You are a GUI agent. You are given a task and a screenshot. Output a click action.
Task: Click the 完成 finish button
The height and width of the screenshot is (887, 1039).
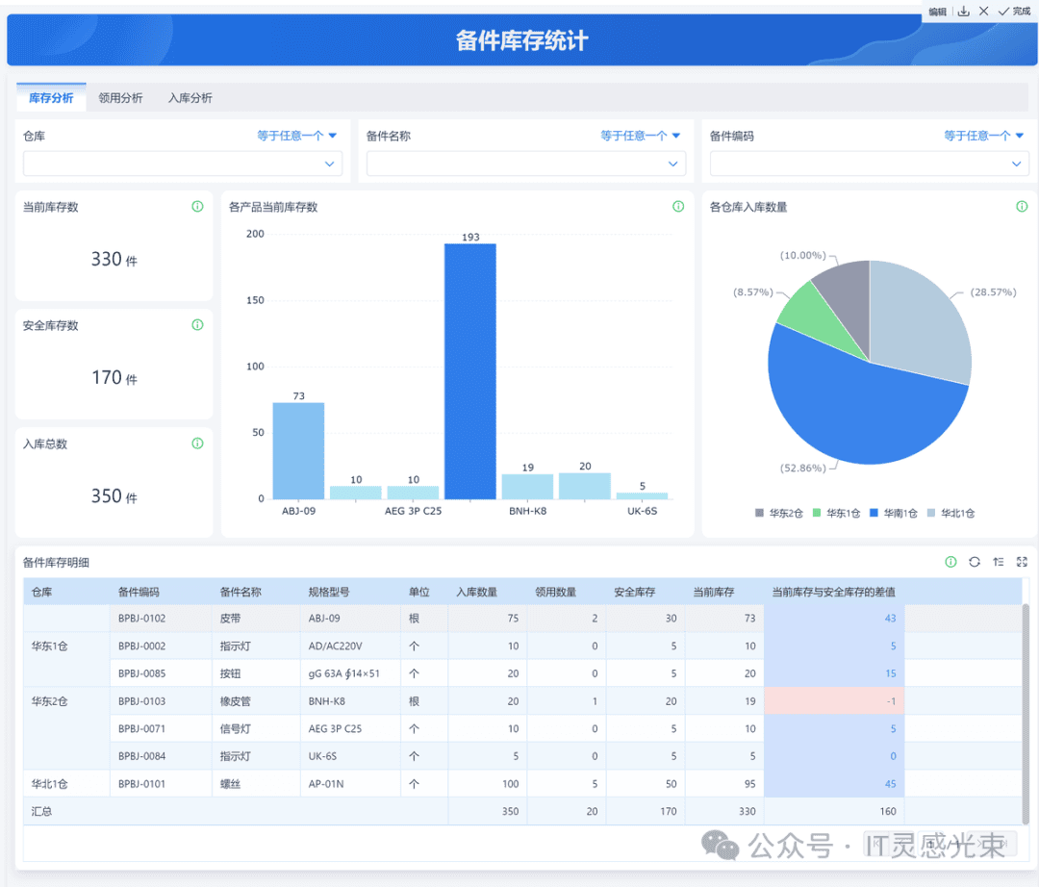1015,12
